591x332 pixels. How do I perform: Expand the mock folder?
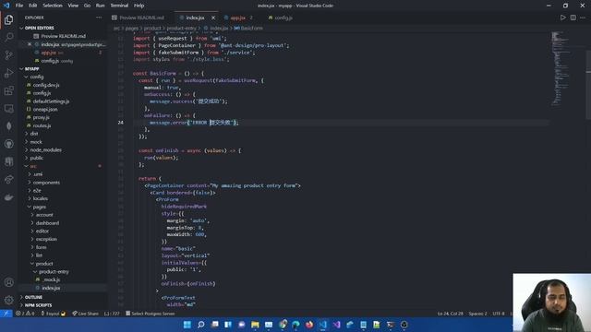click(36, 142)
